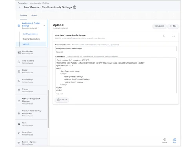The width and height of the screenshot is (196, 147).
Task: Select Jamf Applications sub-item
Action: coord(30,34)
